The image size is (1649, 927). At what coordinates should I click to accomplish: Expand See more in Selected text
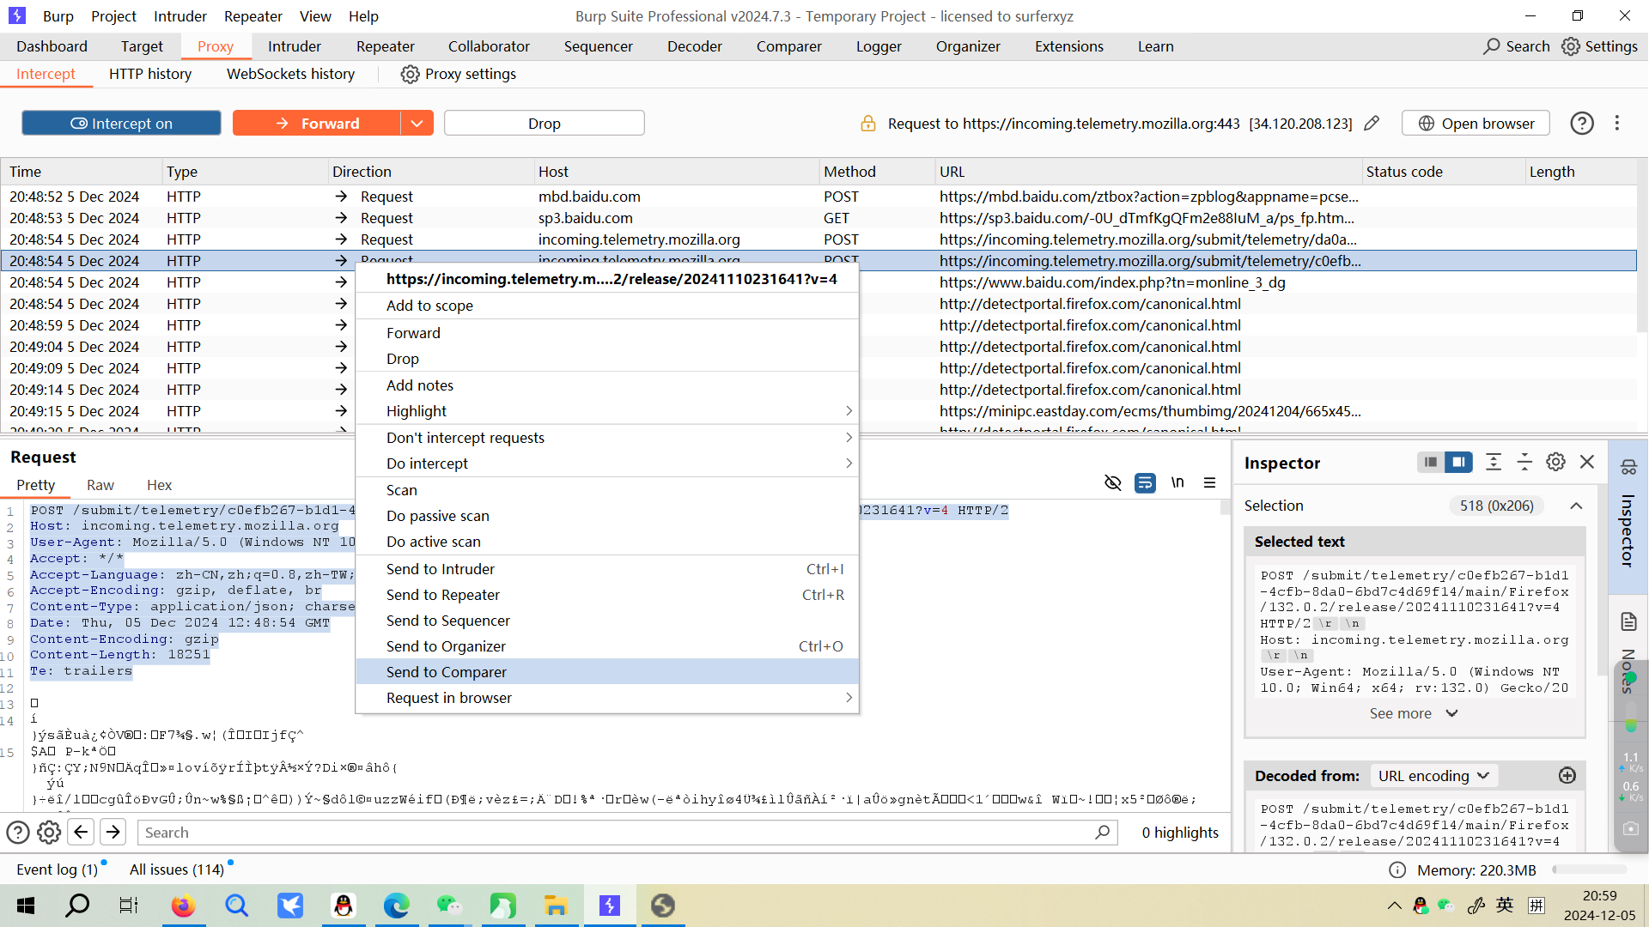(x=1413, y=713)
